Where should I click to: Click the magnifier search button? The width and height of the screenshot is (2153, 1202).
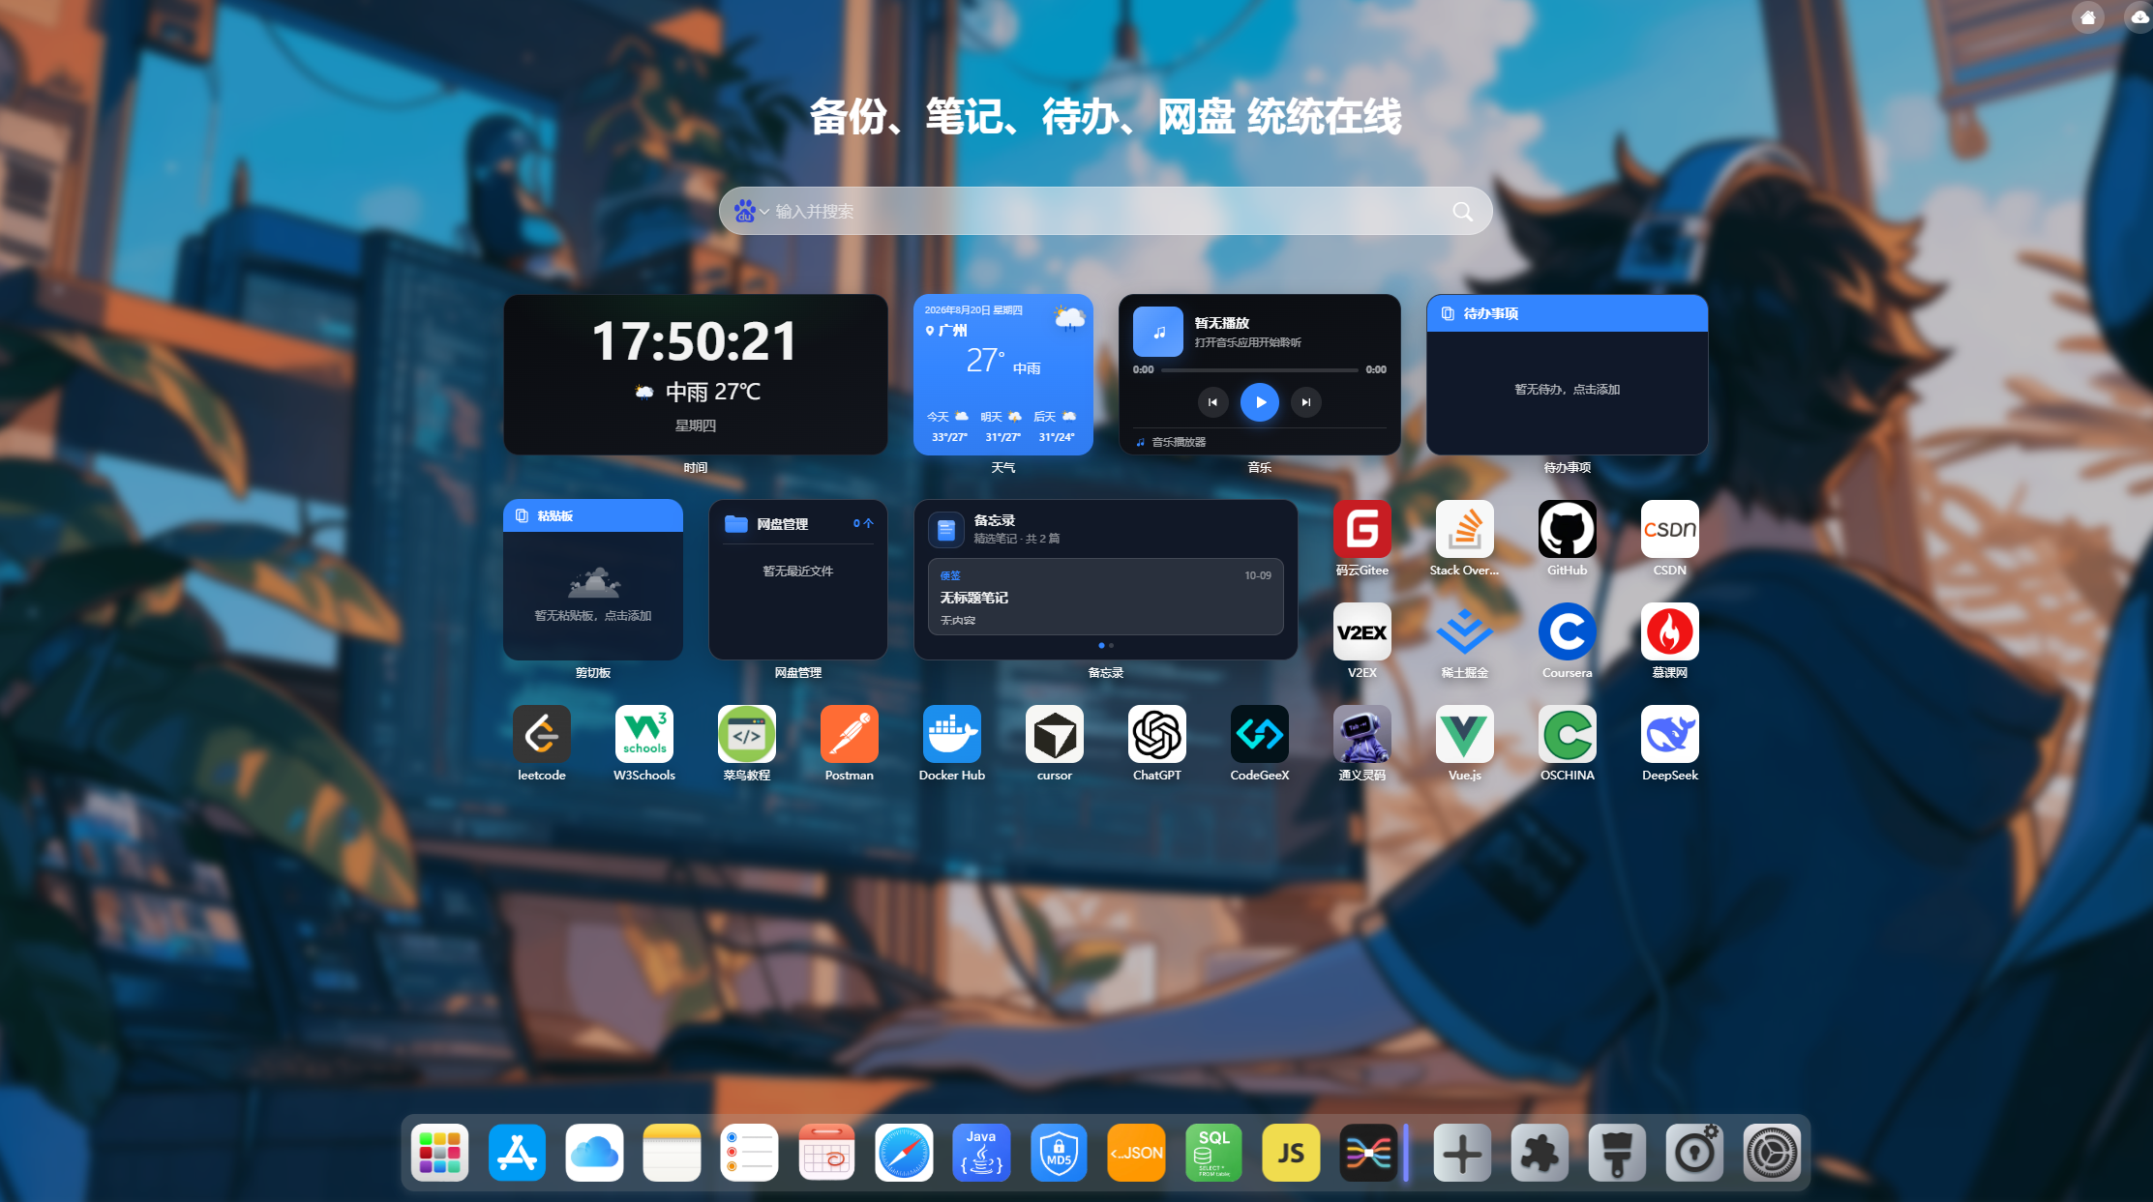click(1462, 211)
